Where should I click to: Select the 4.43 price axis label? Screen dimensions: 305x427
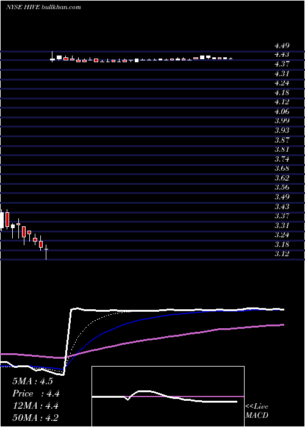282,55
